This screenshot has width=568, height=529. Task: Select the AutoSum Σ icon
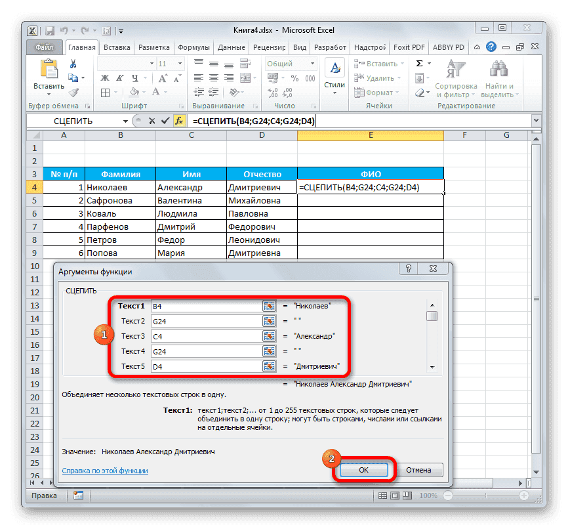418,63
